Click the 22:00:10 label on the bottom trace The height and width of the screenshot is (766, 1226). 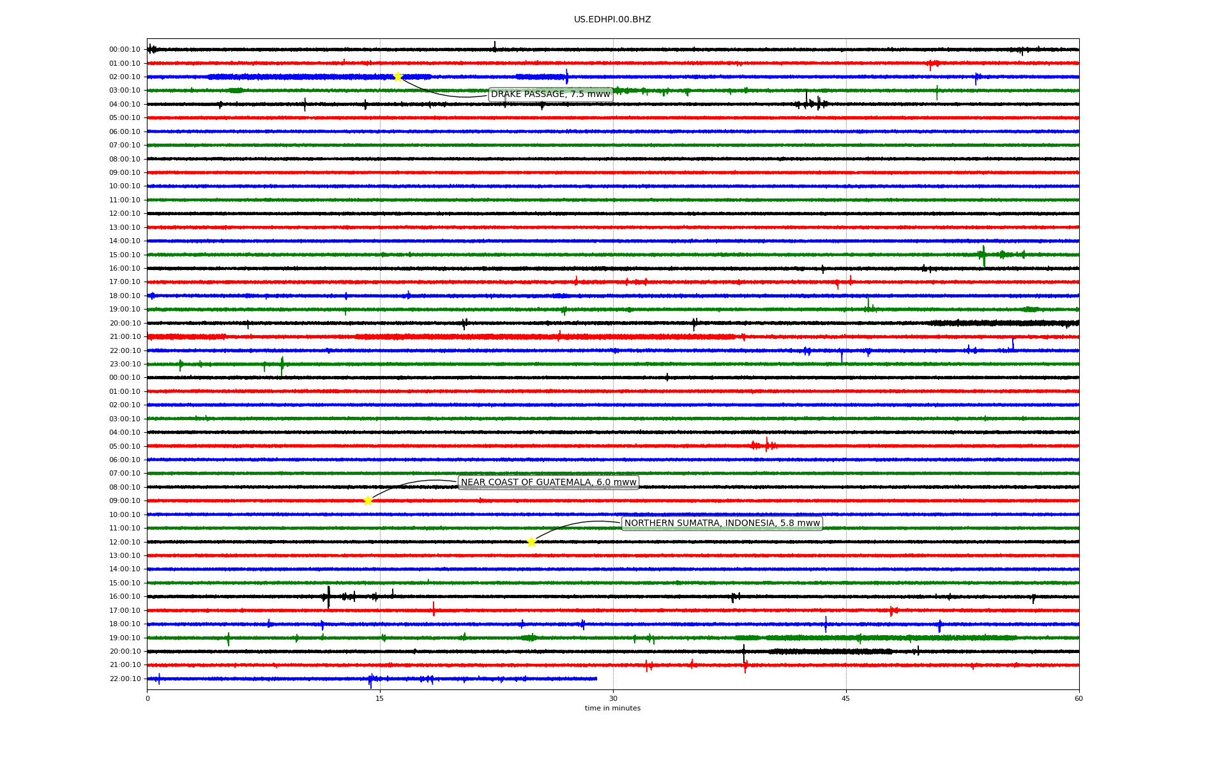tap(125, 679)
